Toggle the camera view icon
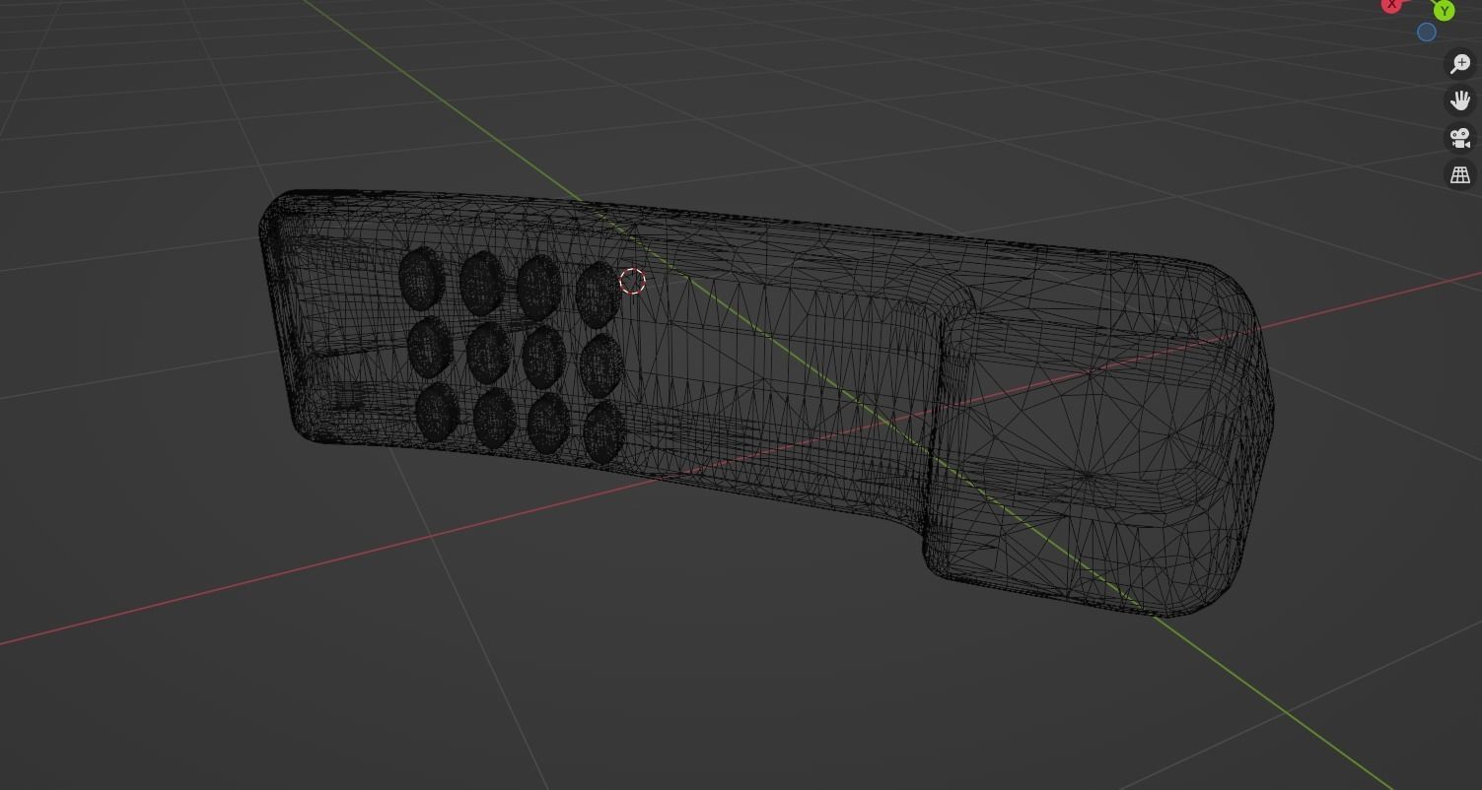This screenshot has height=790, width=1482. tap(1460, 138)
